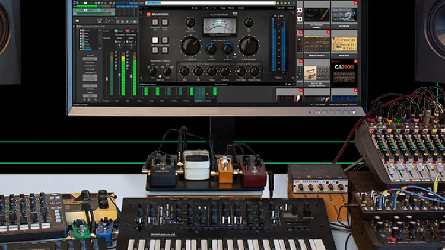Select TMT Compressor Mode 3
The width and height of the screenshot is (445, 250).
pos(155,50)
